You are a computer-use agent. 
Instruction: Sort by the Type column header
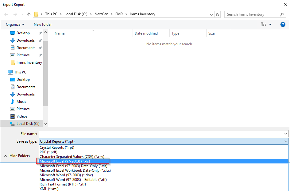[x=175, y=33]
